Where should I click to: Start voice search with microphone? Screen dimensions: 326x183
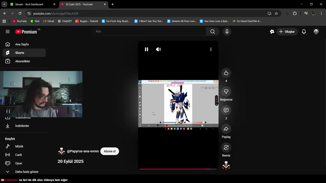pos(227,32)
